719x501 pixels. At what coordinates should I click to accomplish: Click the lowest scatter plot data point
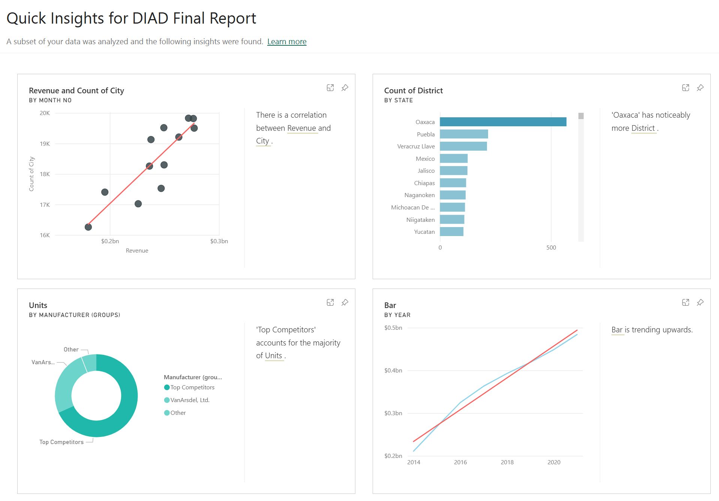pyautogui.click(x=88, y=227)
